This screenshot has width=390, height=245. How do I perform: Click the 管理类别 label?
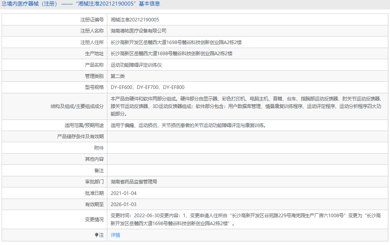pyautogui.click(x=94, y=76)
